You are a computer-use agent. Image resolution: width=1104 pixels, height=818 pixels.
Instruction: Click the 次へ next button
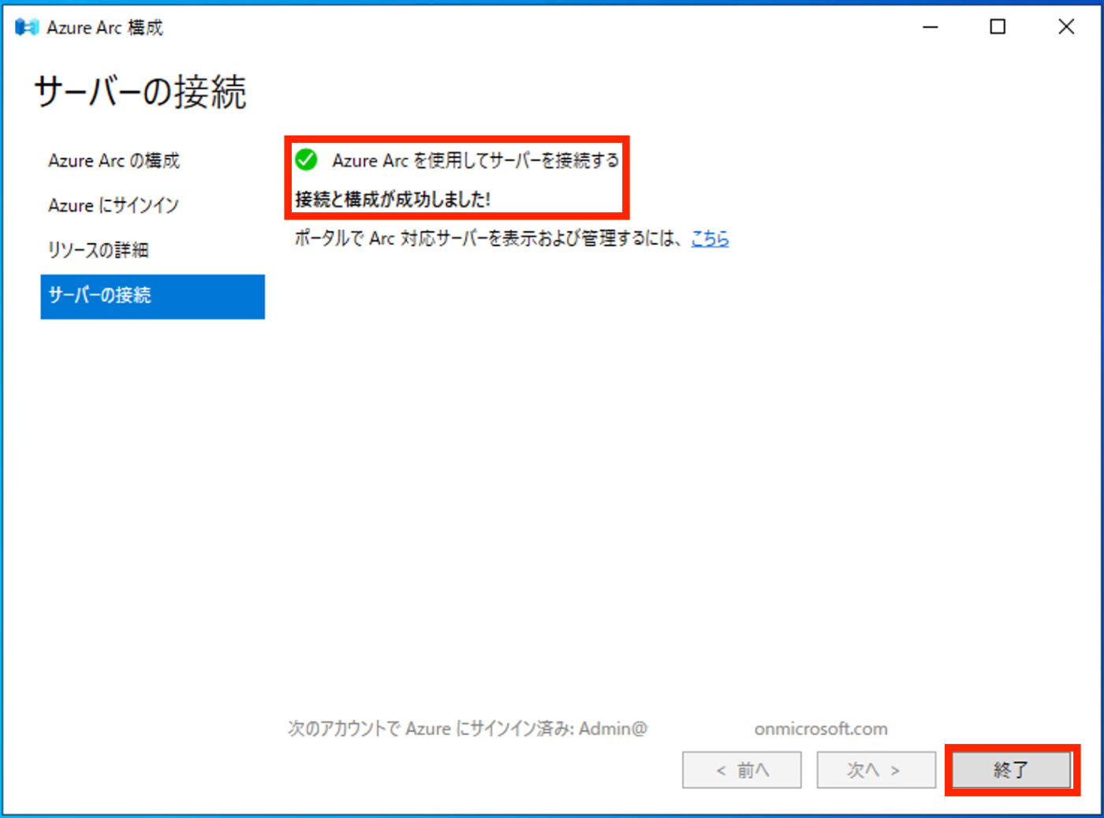coord(876,770)
